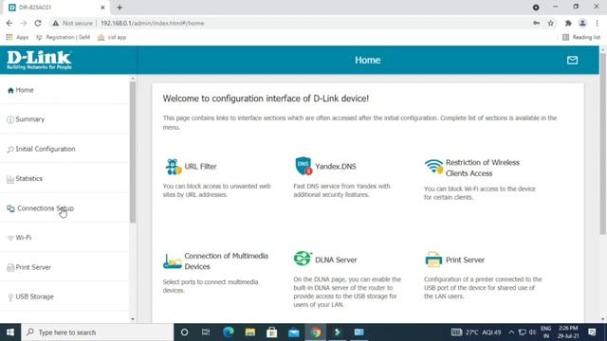Open the Chrome profile avatar
This screenshot has width=607, height=341.
coord(582,23)
